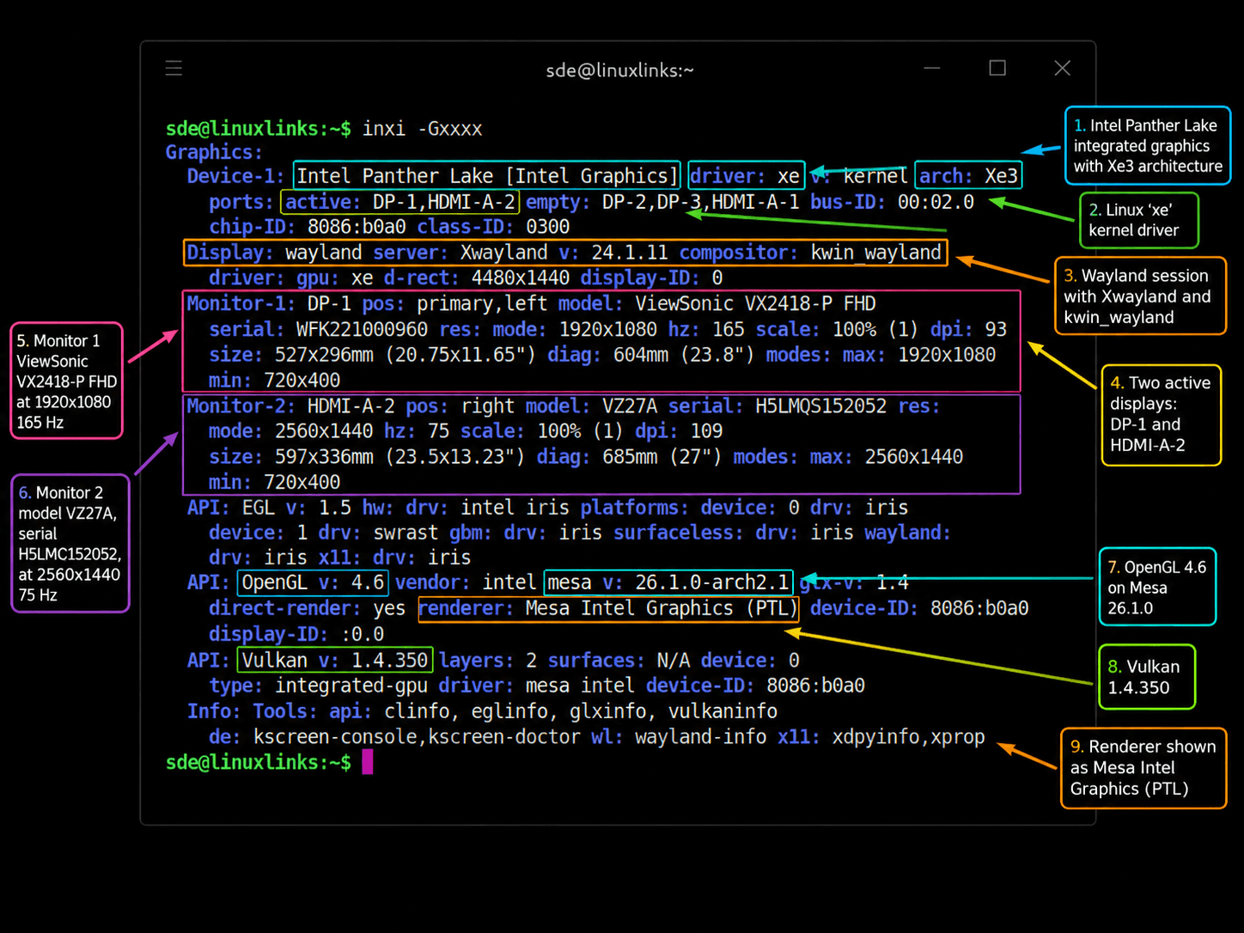Click the cursor block at the last prompt
The image size is (1244, 933).
click(x=368, y=762)
